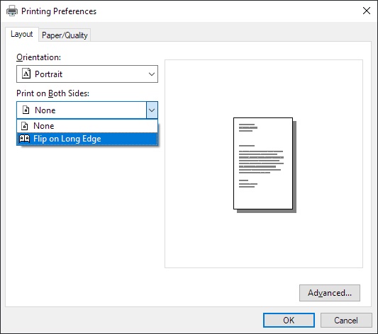This screenshot has width=378, height=334.
Task: Open the Advanced... settings button
Action: tap(330, 293)
